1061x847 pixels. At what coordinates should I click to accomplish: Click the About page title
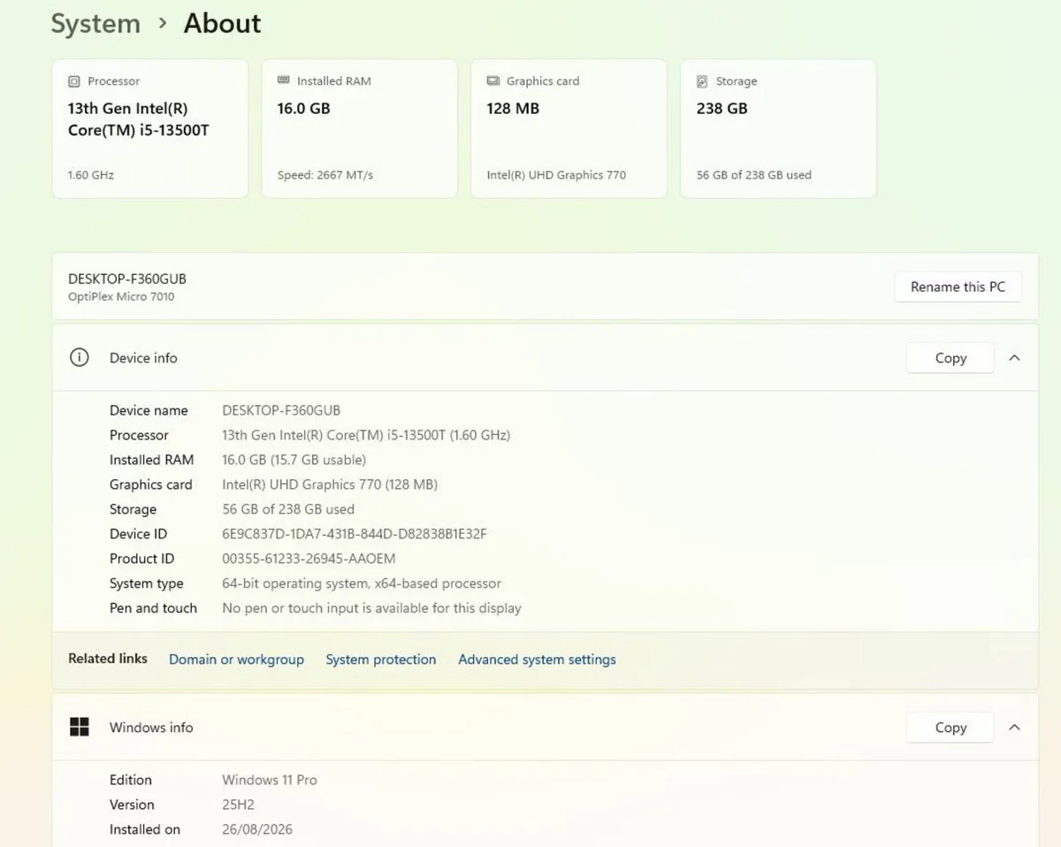coord(222,24)
